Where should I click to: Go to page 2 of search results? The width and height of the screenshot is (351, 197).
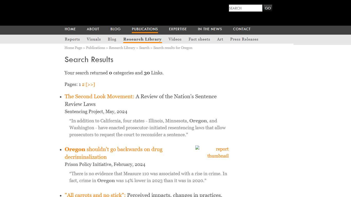click(x=83, y=84)
